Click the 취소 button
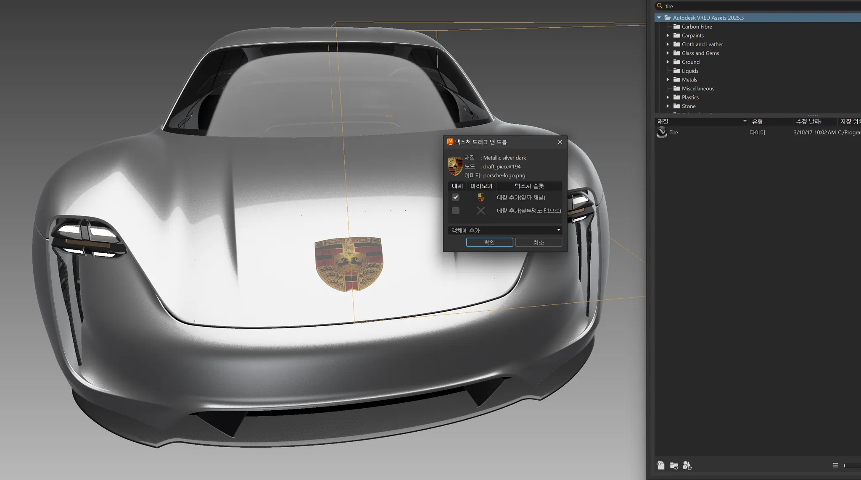 [539, 242]
